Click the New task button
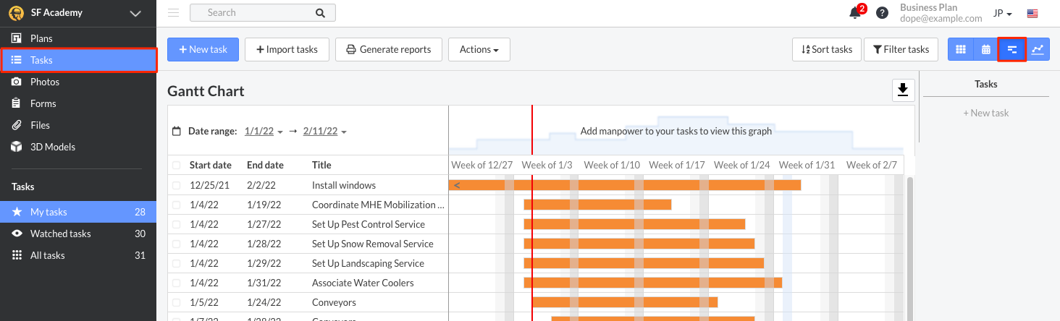This screenshot has width=1060, height=321. 202,49
